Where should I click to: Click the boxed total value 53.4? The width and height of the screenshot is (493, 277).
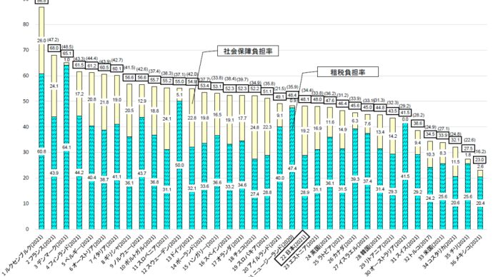(204, 86)
